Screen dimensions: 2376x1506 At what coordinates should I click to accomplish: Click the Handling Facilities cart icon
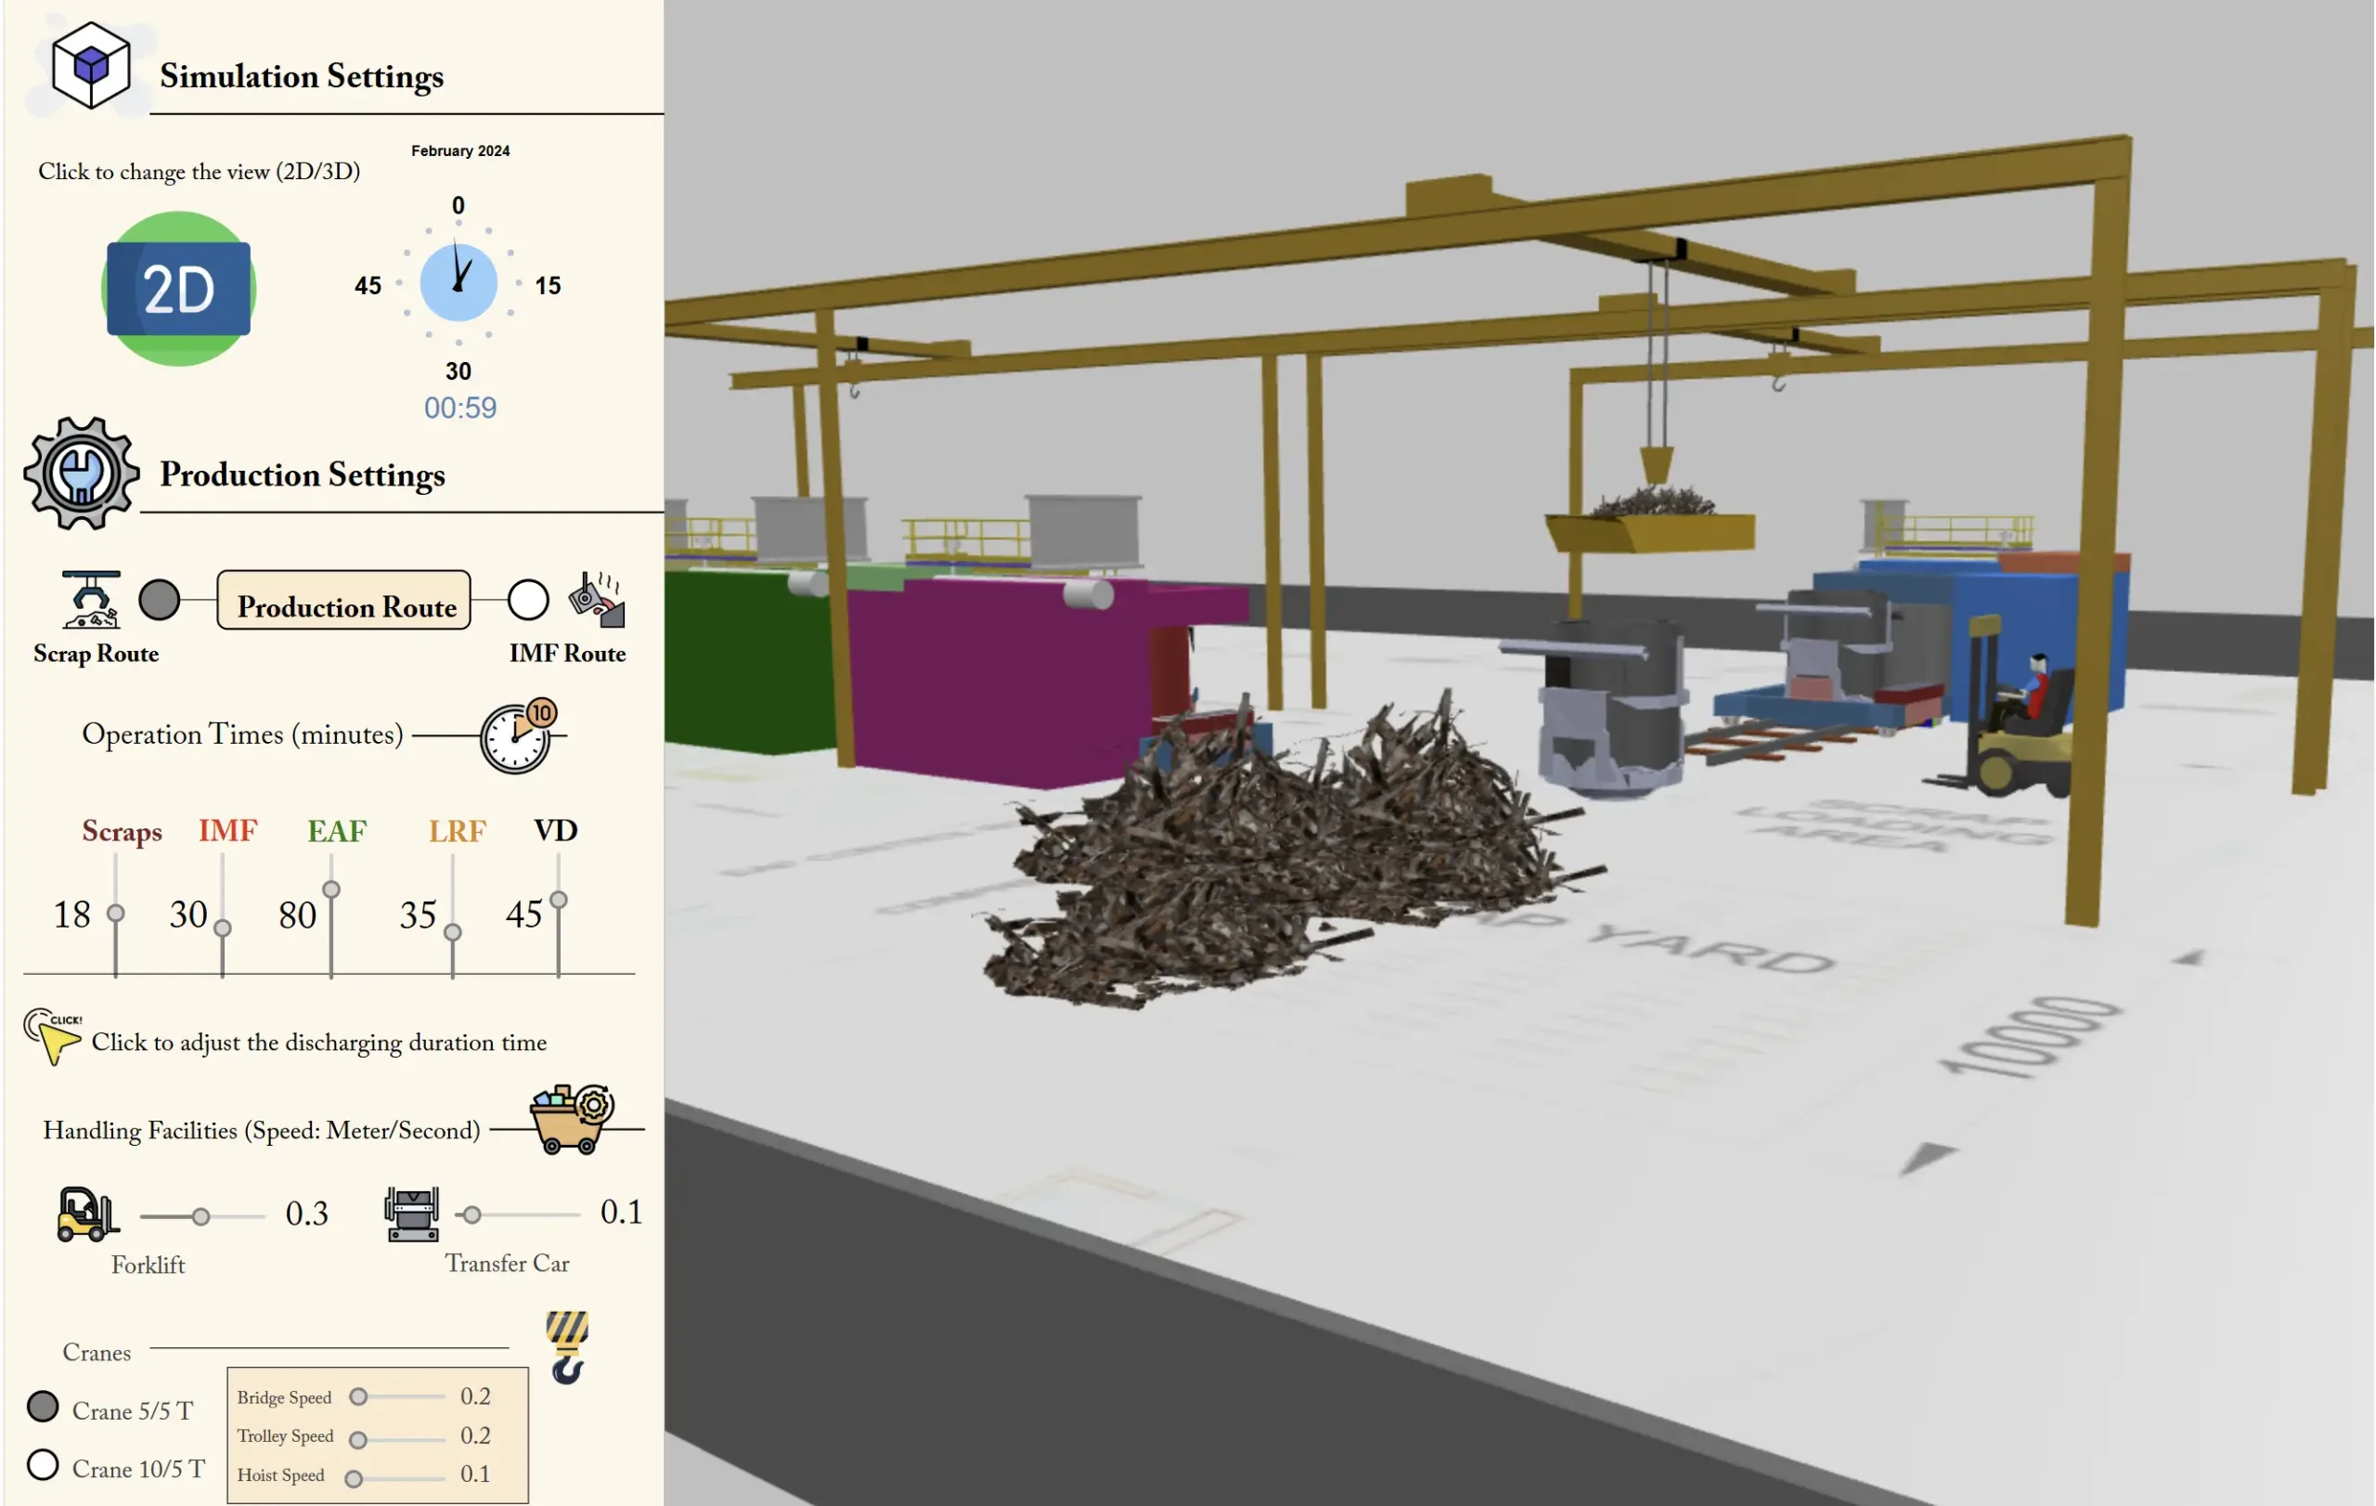[x=572, y=1119]
